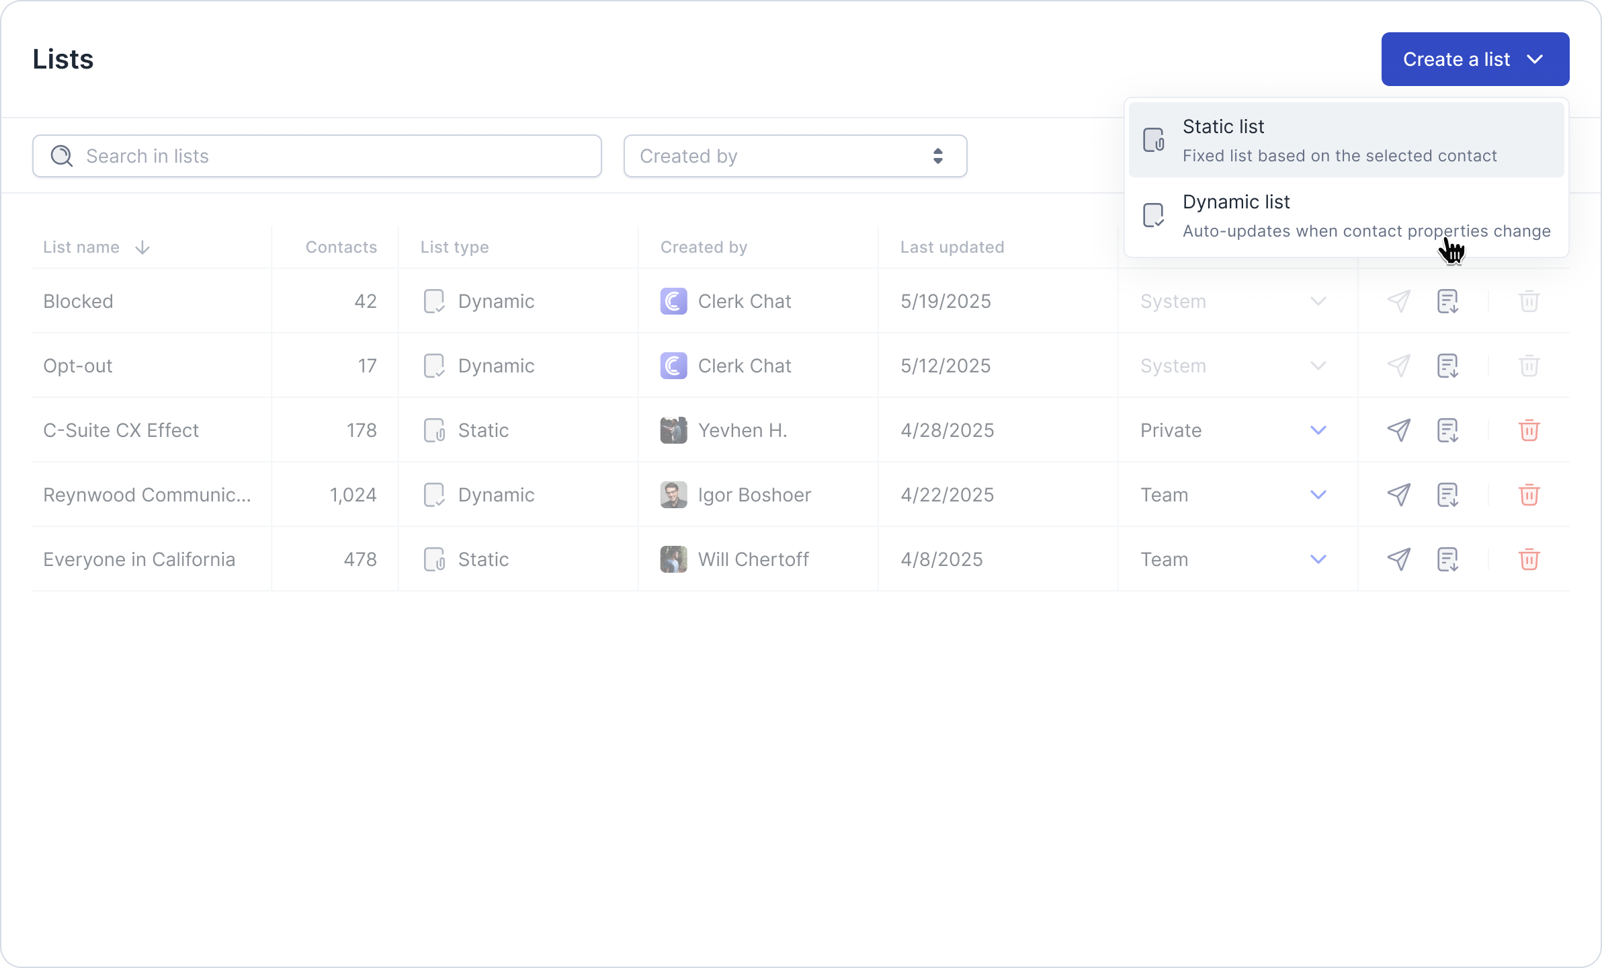Click the send icon in Opt-out row
The height and width of the screenshot is (968, 1602).
(1399, 366)
